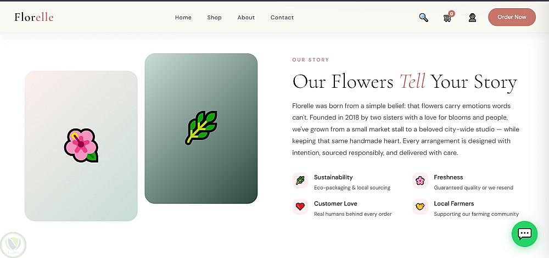Screen dimensions: 549x258
Task: Click the cart item count badge
Action: click(x=452, y=13)
